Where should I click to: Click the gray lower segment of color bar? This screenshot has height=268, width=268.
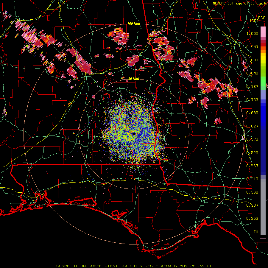[263, 207]
